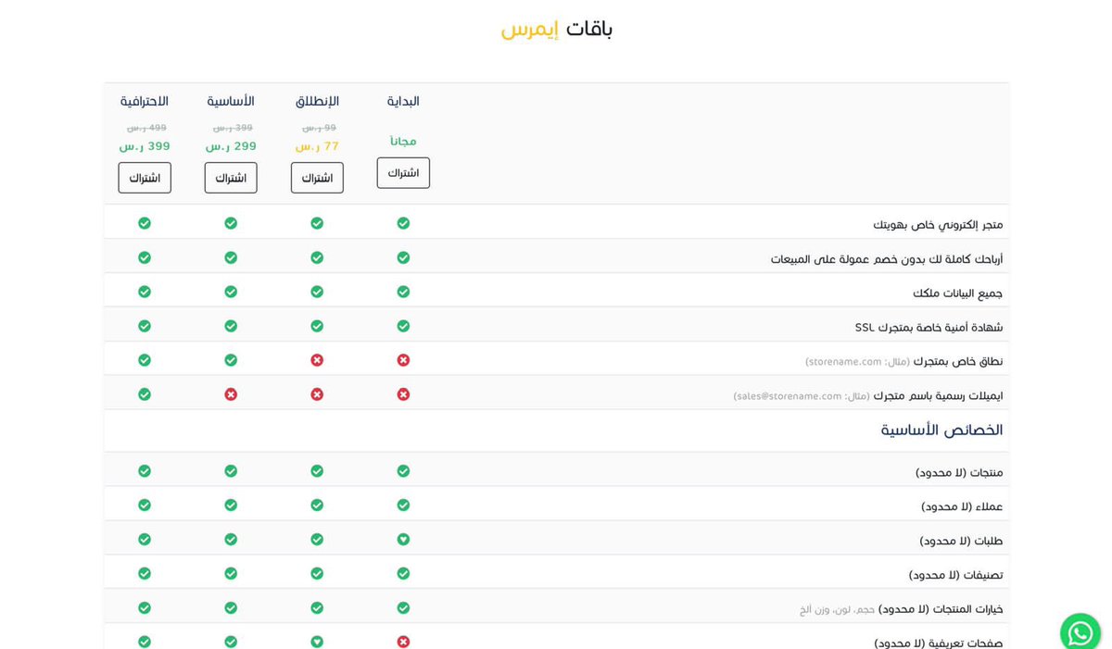Click check for عملاء (لا محدود) in الأساسية column
The image size is (1112, 649).
[231, 505]
